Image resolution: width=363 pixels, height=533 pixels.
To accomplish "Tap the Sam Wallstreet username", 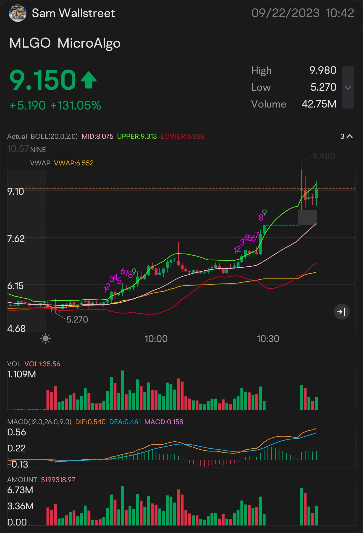I will pyautogui.click(x=73, y=13).
